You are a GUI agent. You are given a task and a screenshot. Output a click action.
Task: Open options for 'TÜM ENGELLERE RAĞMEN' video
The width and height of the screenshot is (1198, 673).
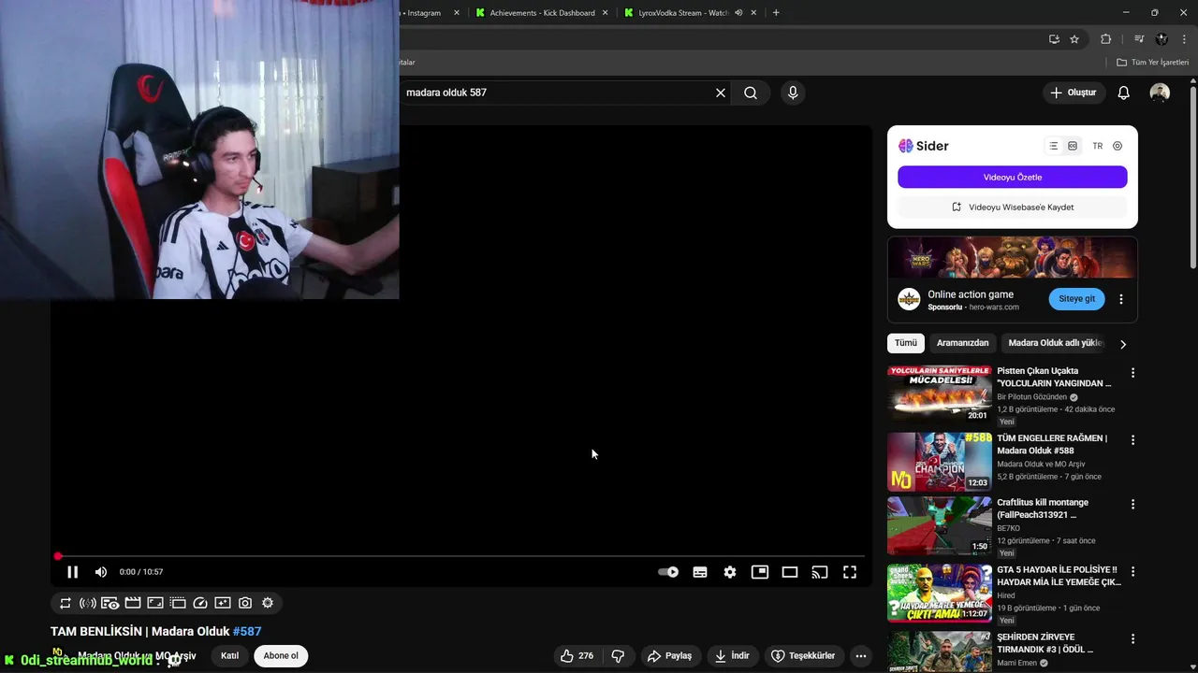(1132, 440)
